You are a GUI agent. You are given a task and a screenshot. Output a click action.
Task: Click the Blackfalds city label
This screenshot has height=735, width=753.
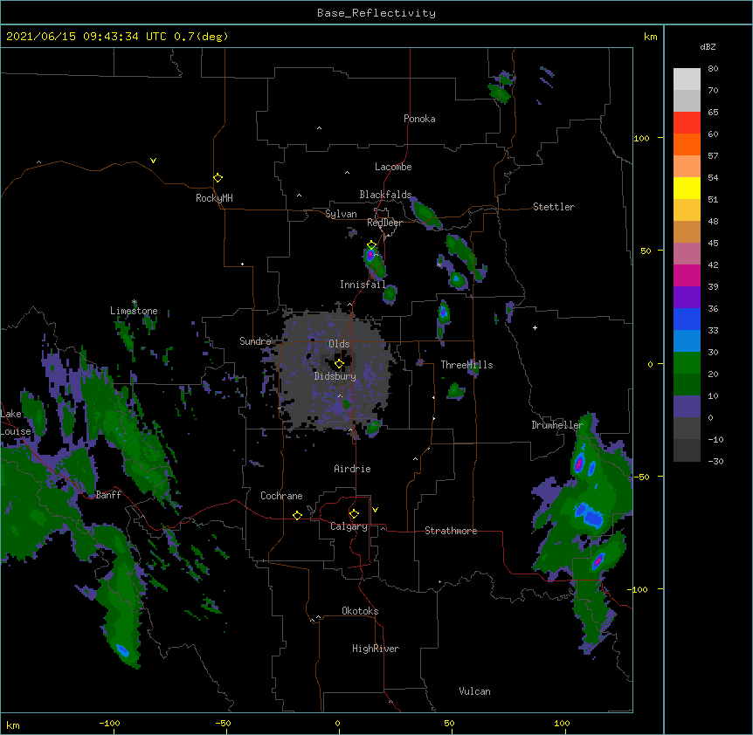(385, 195)
